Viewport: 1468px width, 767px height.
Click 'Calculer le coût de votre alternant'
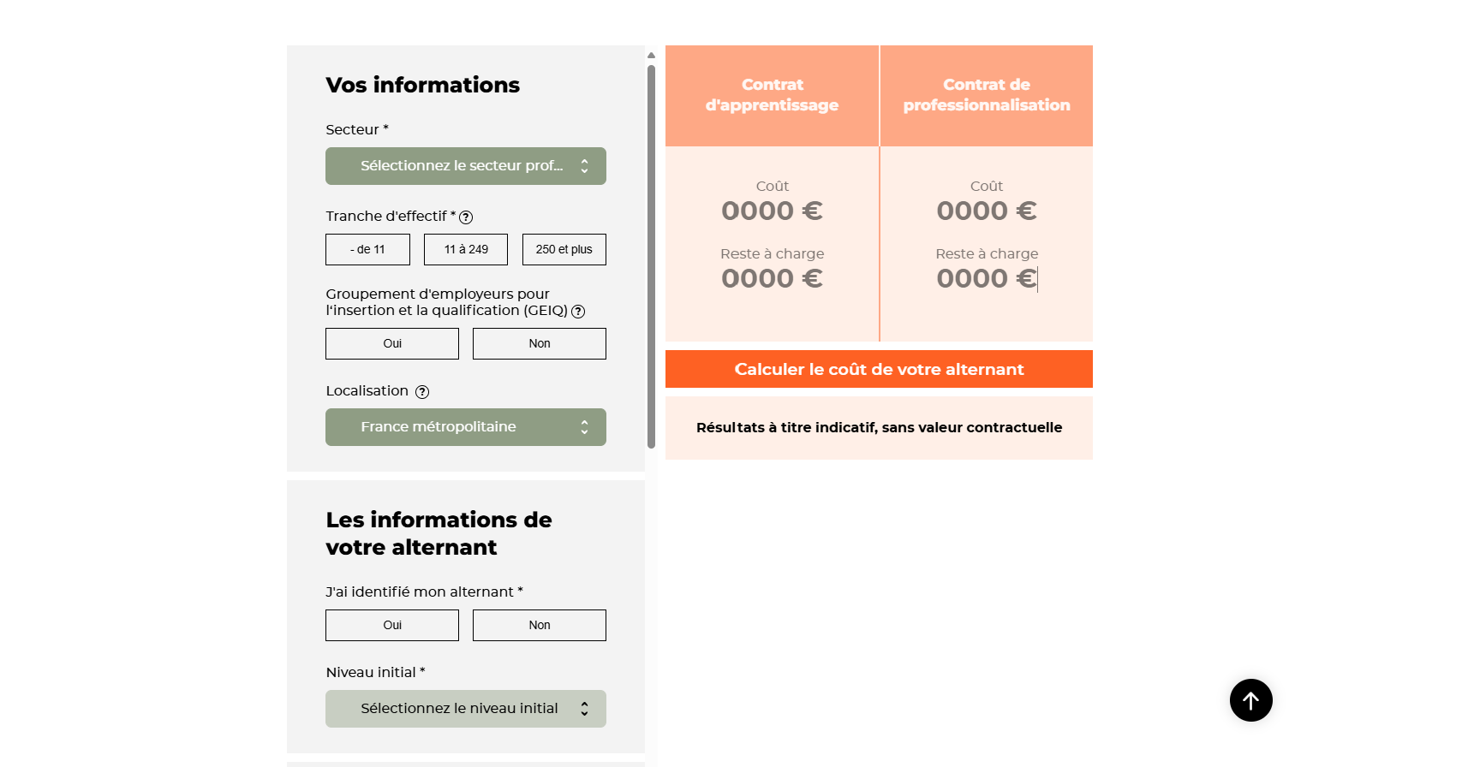click(x=879, y=369)
